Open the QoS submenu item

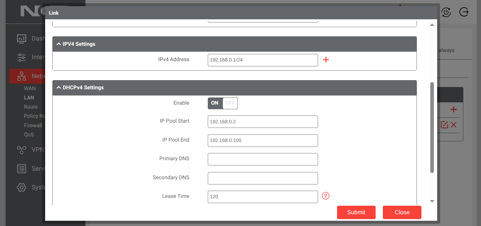(x=29, y=134)
